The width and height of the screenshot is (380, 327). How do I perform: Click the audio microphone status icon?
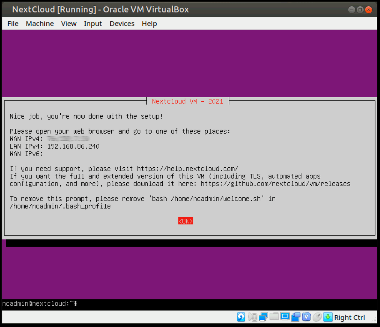coord(253,317)
